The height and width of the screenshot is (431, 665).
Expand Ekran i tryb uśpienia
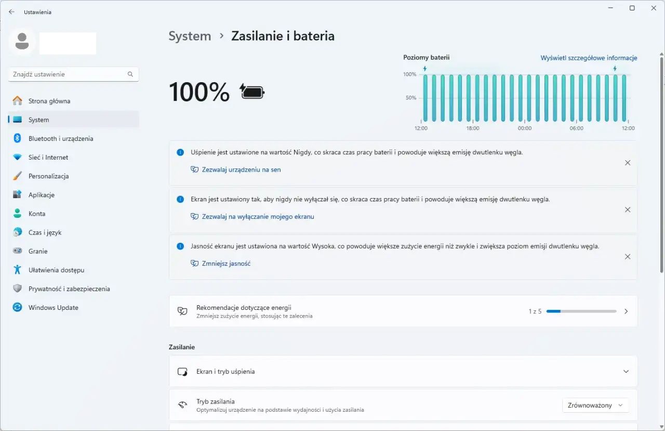[626, 371]
